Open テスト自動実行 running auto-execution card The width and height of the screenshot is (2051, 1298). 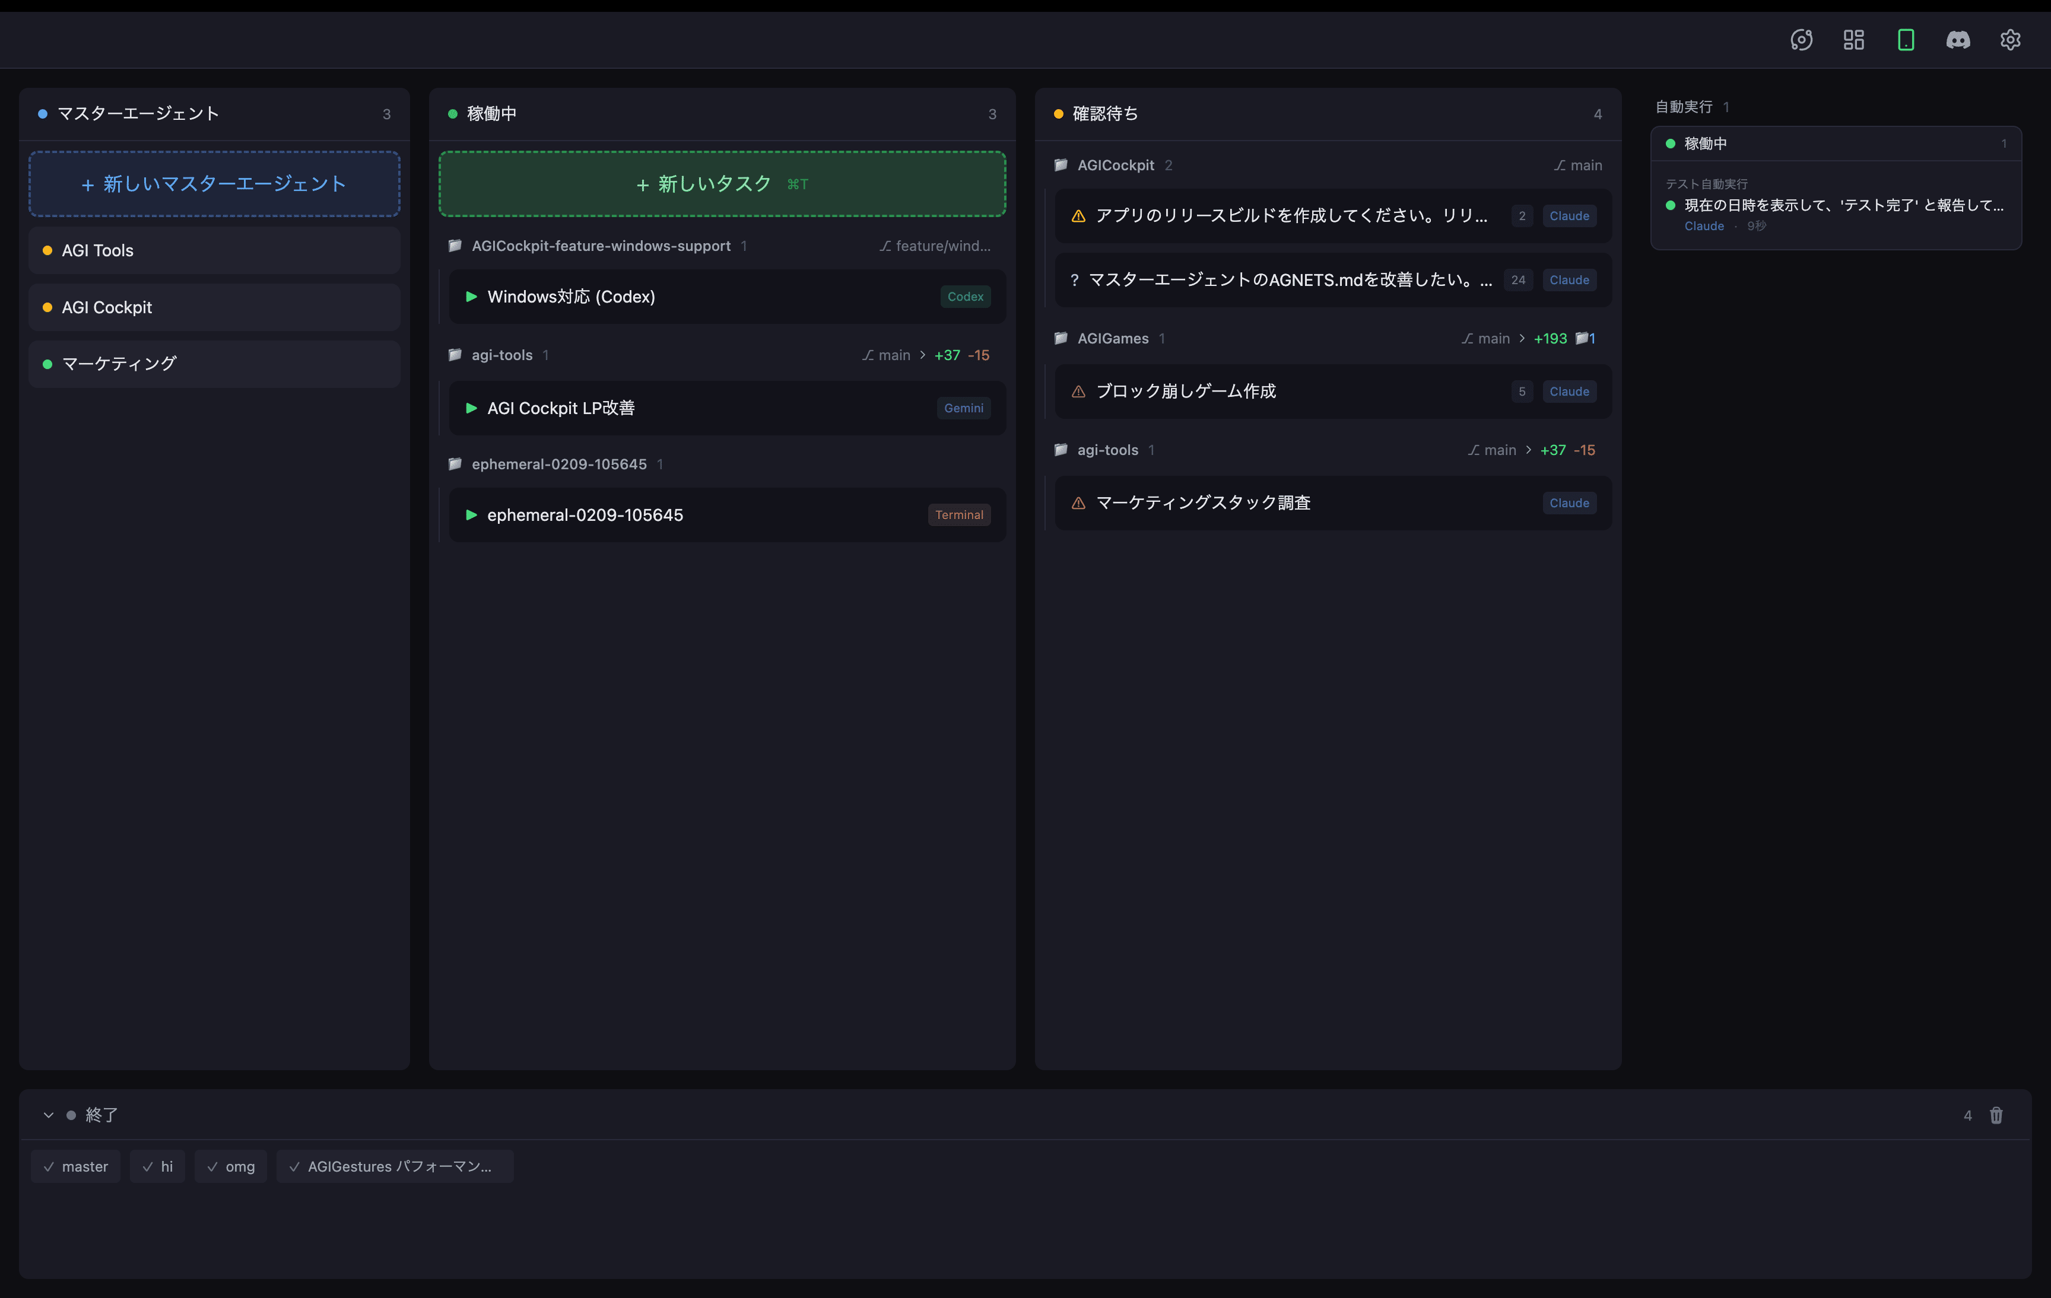pos(1836,205)
